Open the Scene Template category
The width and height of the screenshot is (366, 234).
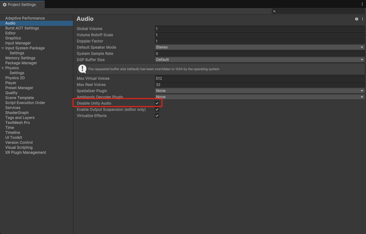(20, 98)
